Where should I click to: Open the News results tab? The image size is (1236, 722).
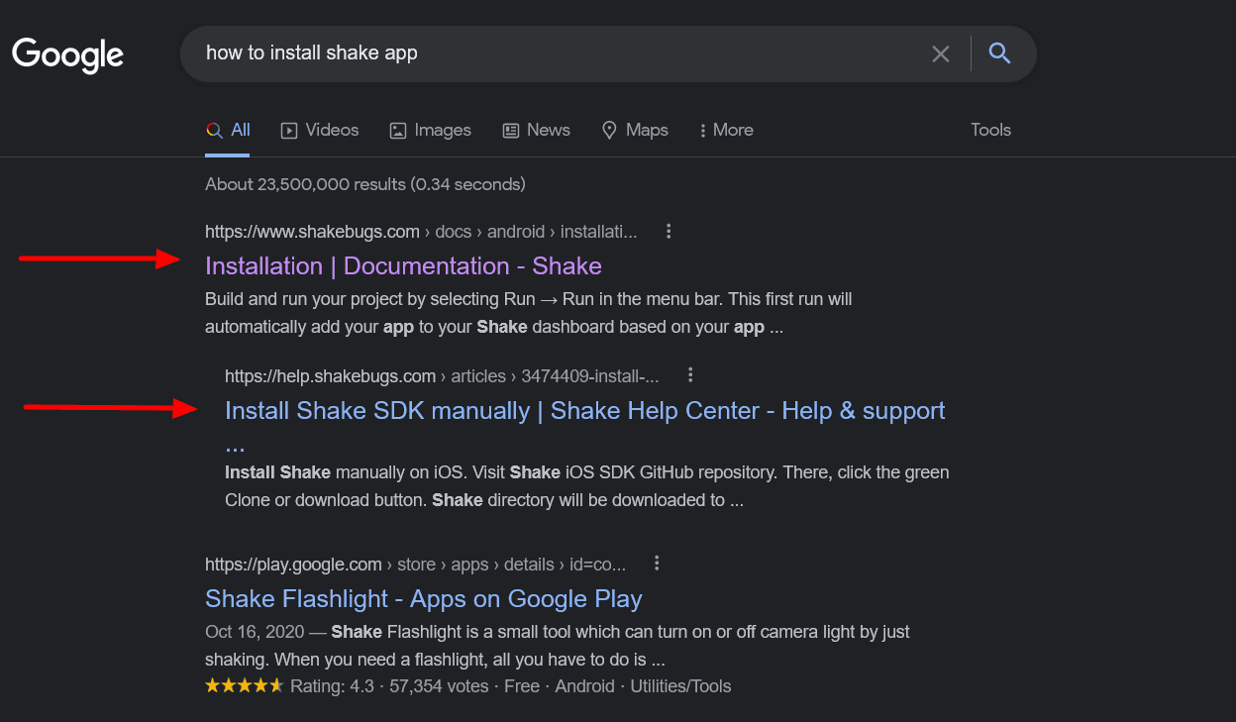point(536,130)
